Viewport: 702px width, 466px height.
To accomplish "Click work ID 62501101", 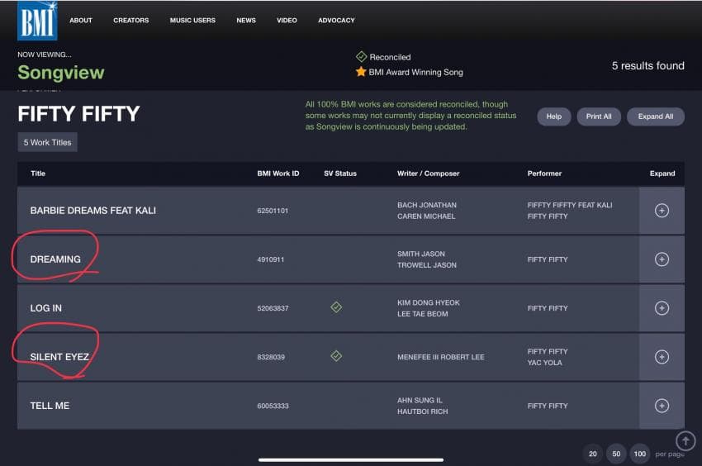I will coord(273,211).
